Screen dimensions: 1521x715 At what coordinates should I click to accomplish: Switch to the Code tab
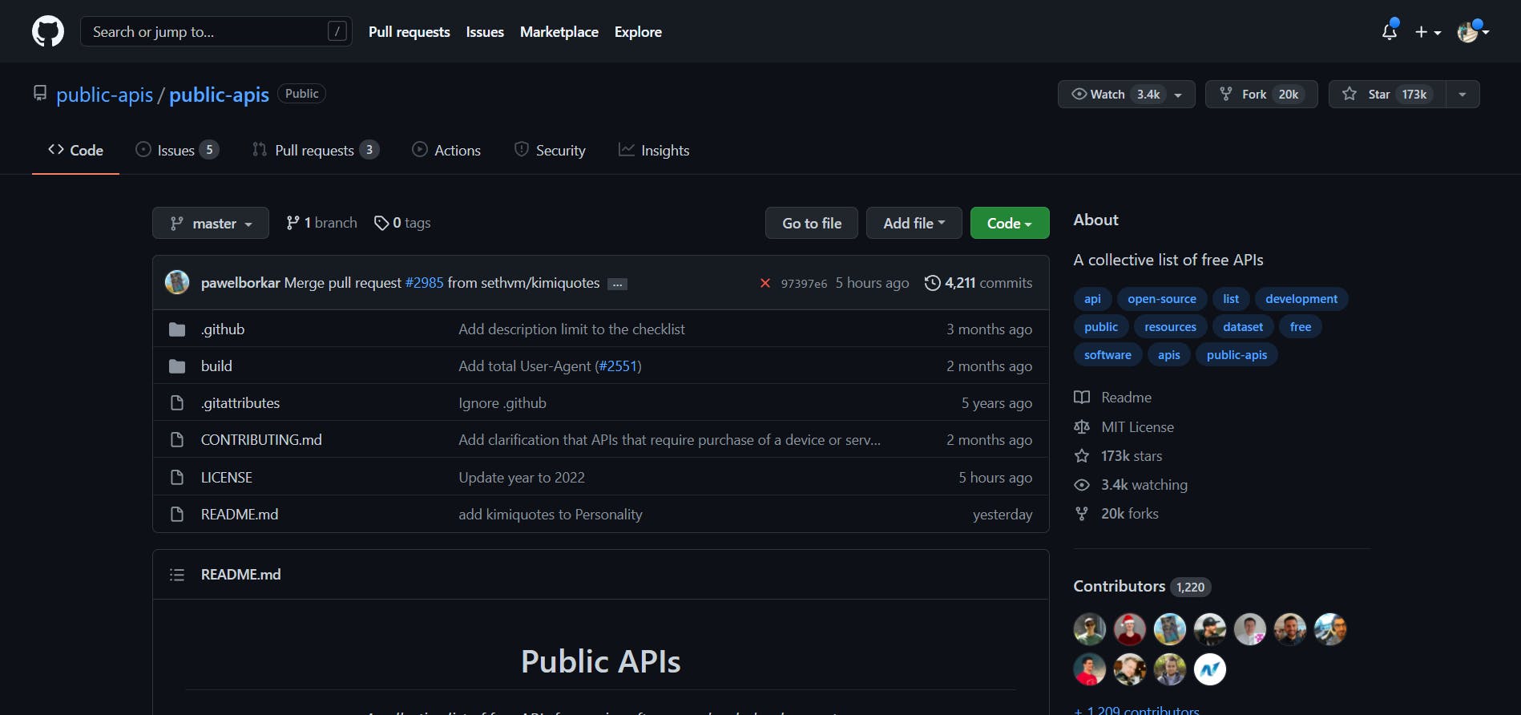75,150
